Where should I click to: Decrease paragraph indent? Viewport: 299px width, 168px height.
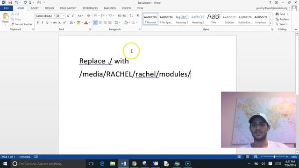click(x=120, y=16)
